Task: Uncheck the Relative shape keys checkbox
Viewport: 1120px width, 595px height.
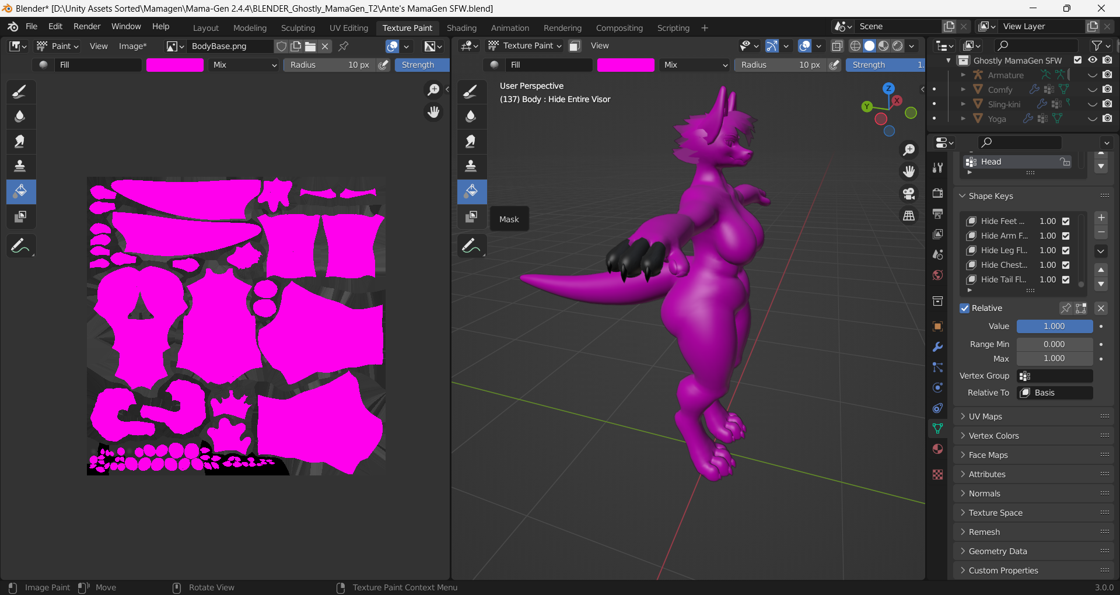Action: [965, 308]
